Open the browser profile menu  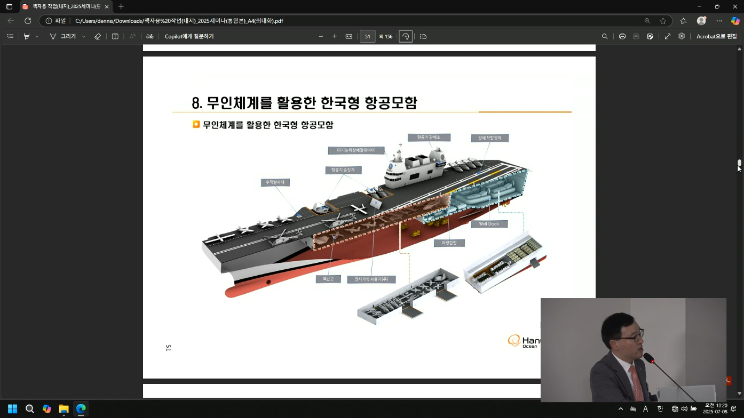[701, 21]
